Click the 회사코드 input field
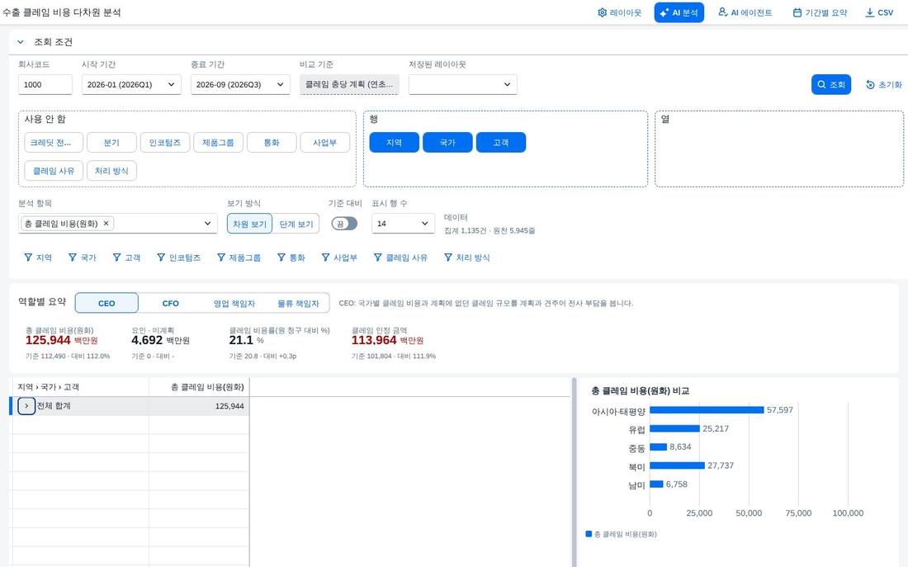The height and width of the screenshot is (567, 908). tap(45, 84)
